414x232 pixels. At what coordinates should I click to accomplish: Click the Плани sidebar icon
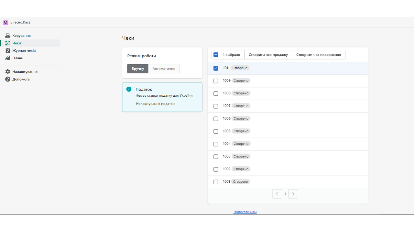[x=8, y=58]
